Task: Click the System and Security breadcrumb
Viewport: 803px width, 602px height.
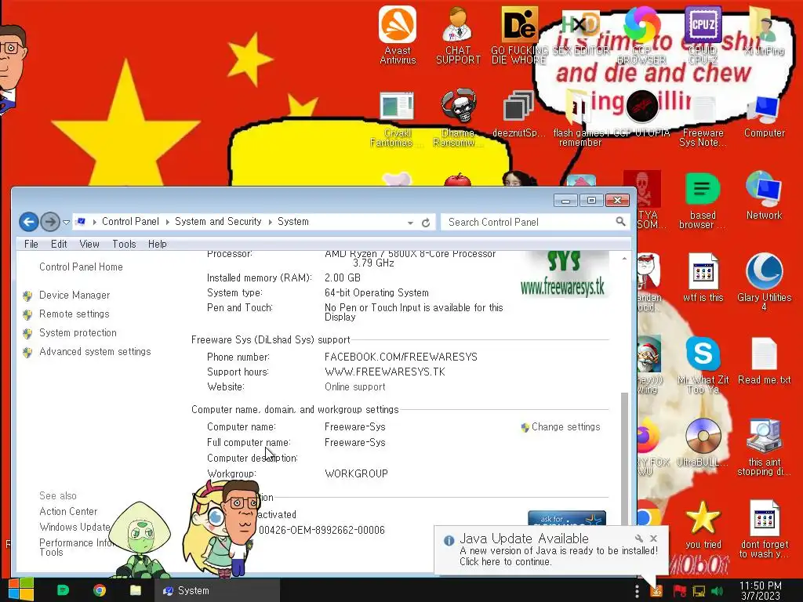Action: coord(218,222)
